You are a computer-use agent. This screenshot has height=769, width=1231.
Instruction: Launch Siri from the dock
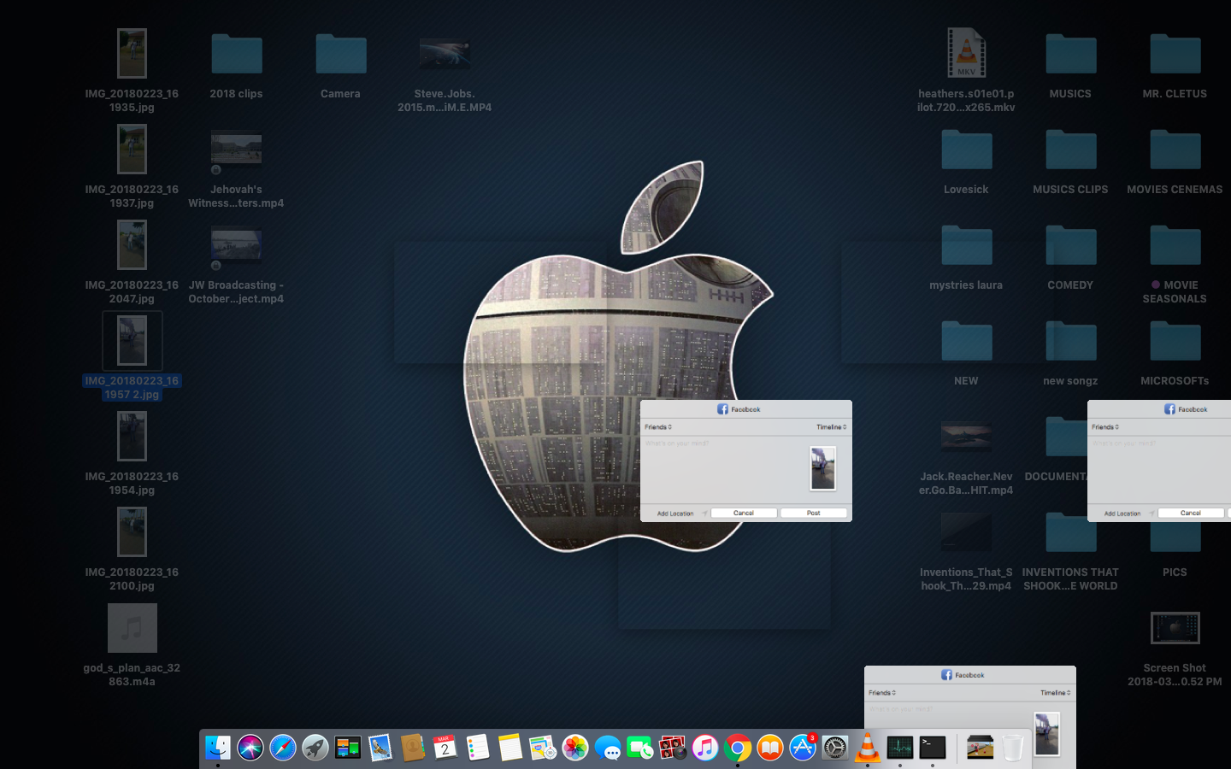tap(250, 748)
